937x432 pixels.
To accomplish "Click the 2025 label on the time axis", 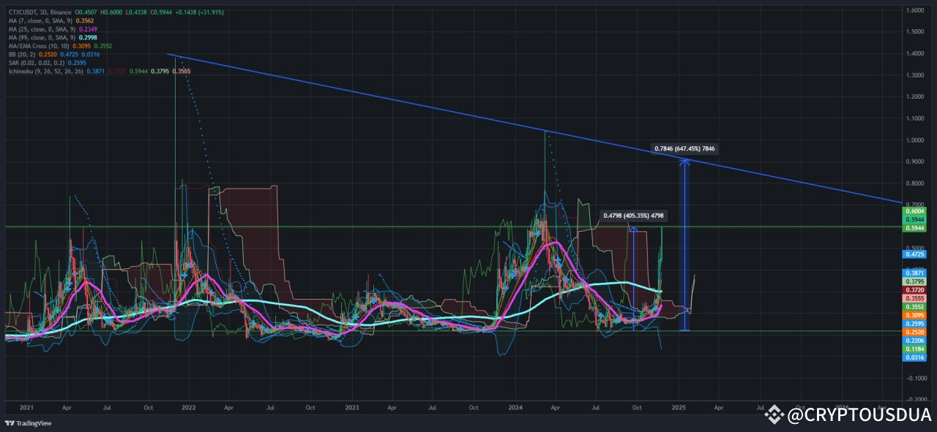I will tap(678, 408).
